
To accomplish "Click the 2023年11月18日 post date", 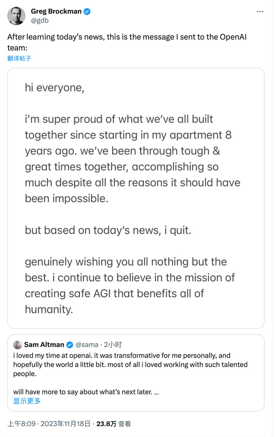I will (65, 424).
